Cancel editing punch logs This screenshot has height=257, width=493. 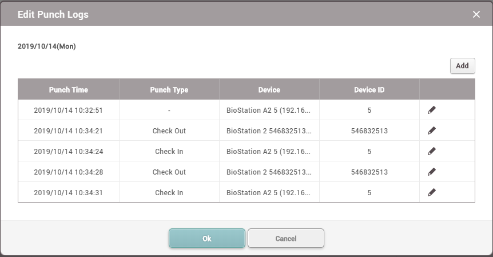click(286, 238)
